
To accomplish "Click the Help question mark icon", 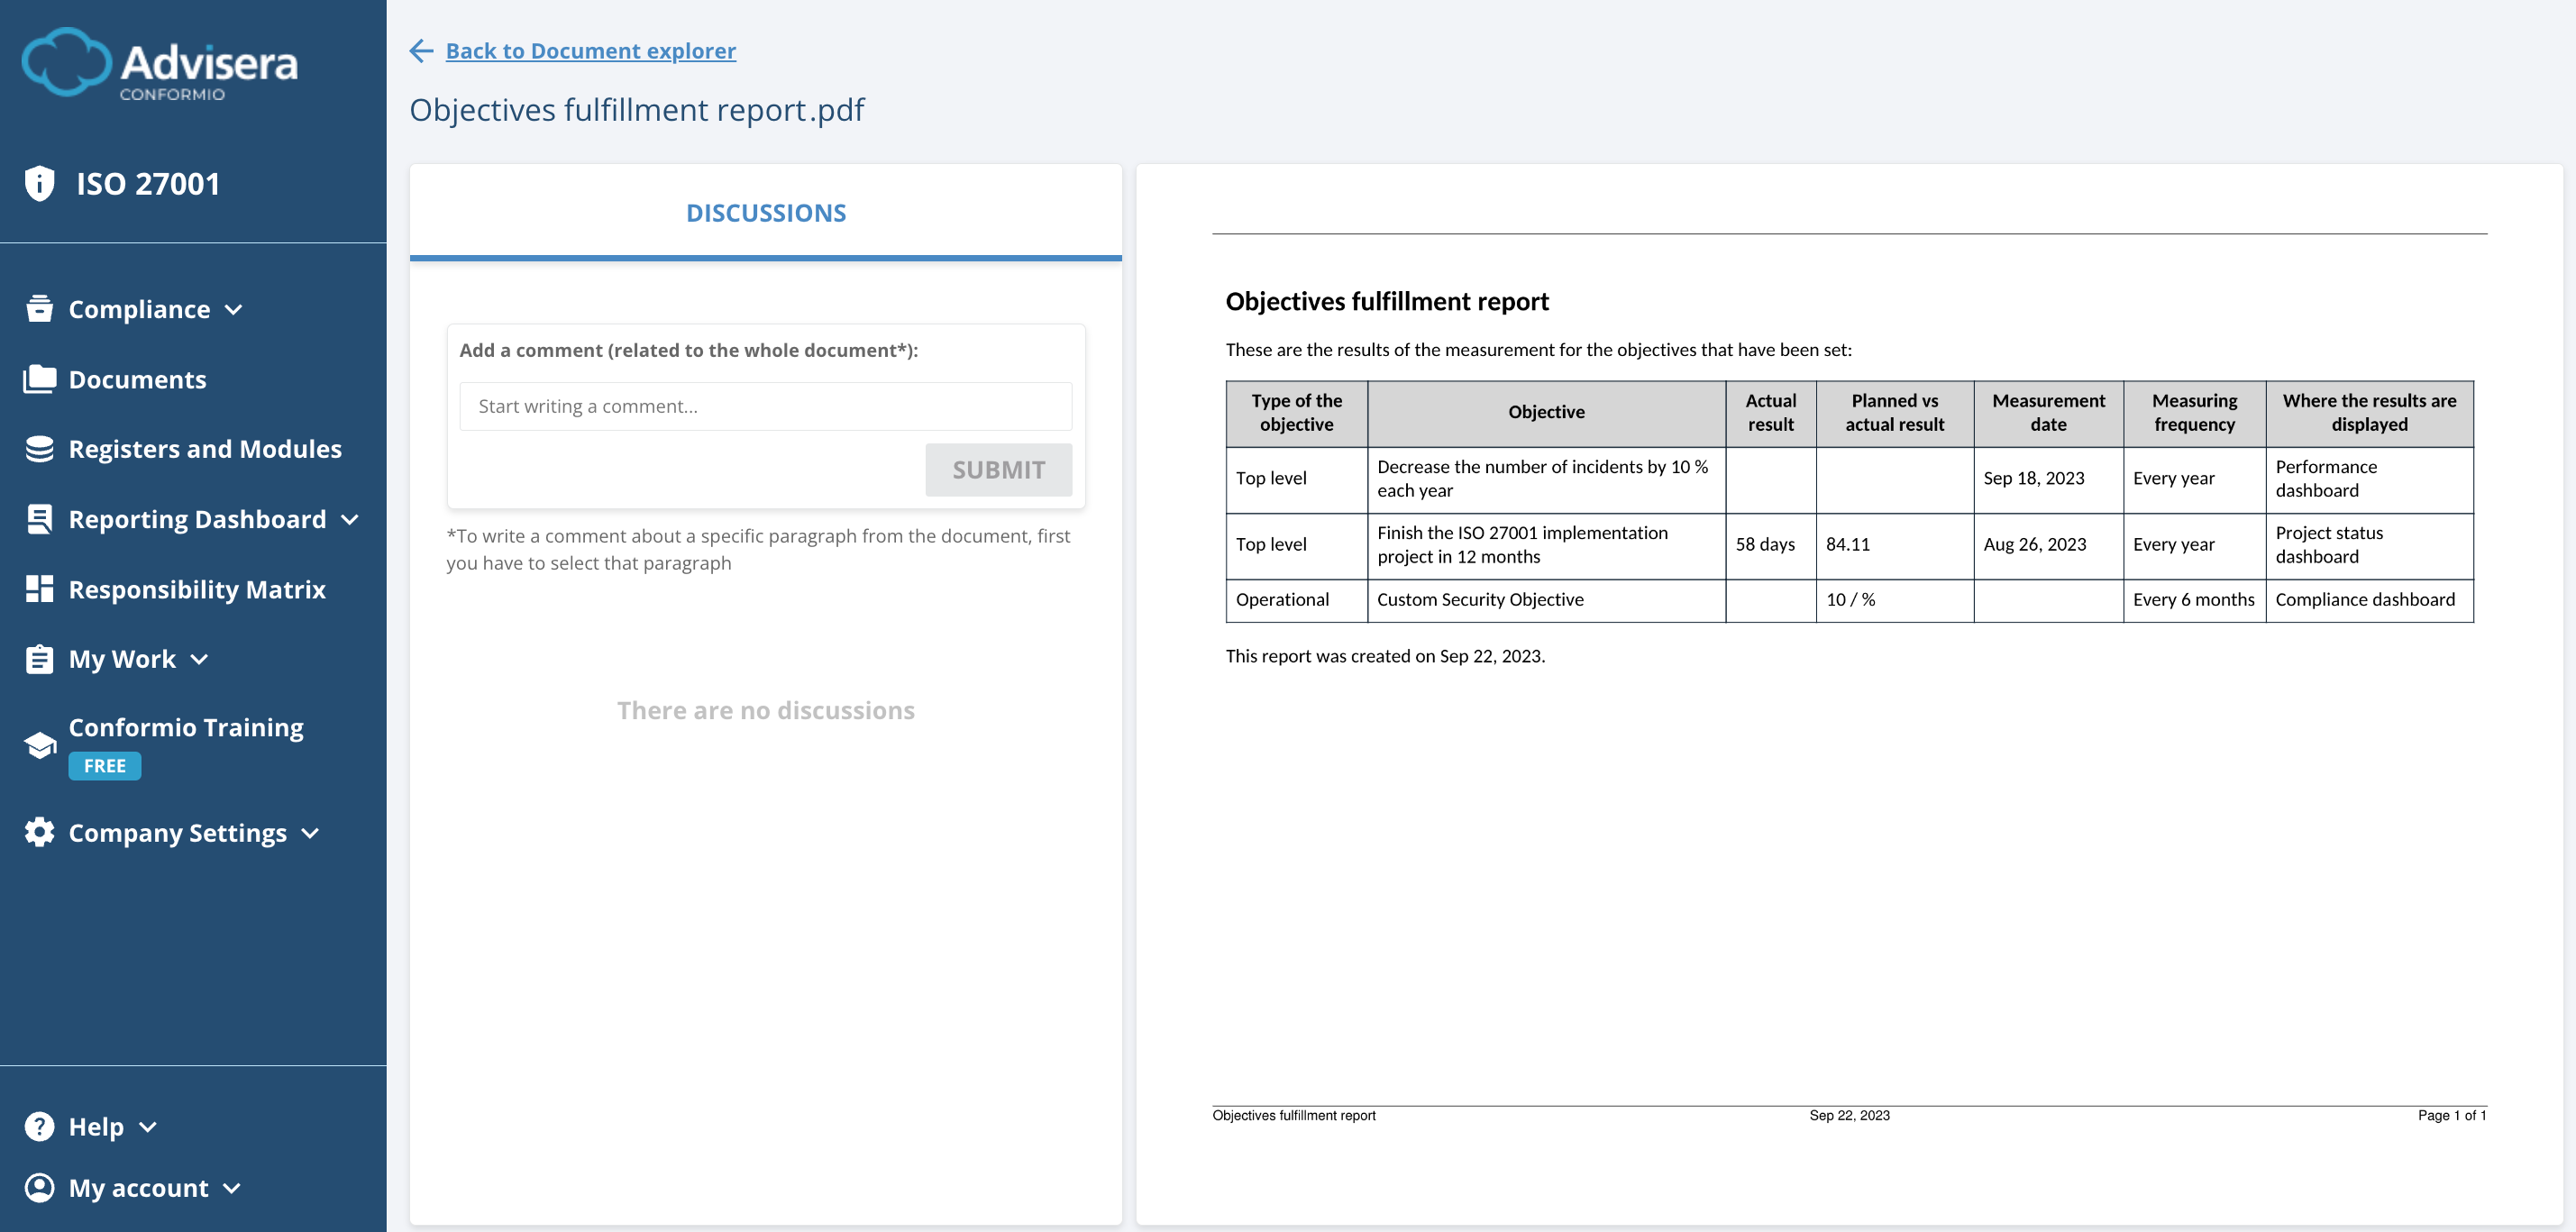I will 38,1125.
